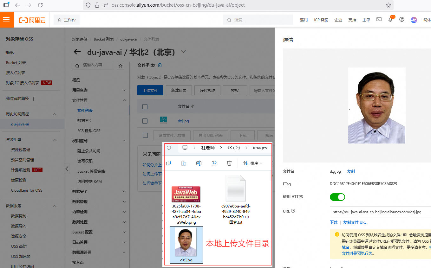Click the delete trash icon in file explorer
The width and height of the screenshot is (431, 268).
(x=229, y=163)
